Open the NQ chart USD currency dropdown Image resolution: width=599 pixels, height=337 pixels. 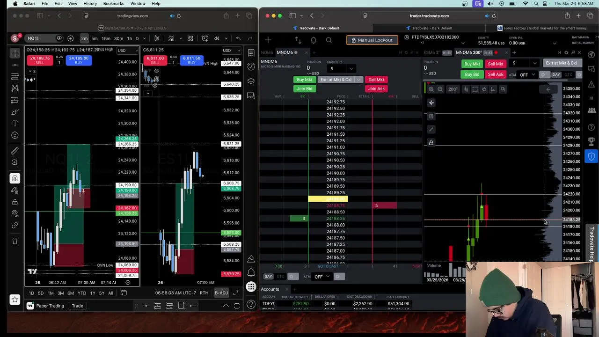(127, 50)
